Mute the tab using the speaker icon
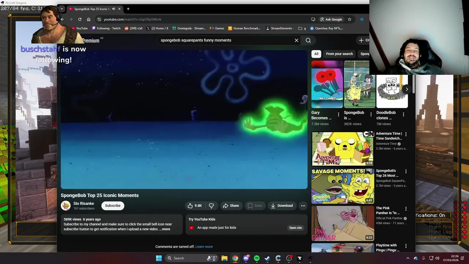The width and height of the screenshot is (469, 264). (113, 9)
